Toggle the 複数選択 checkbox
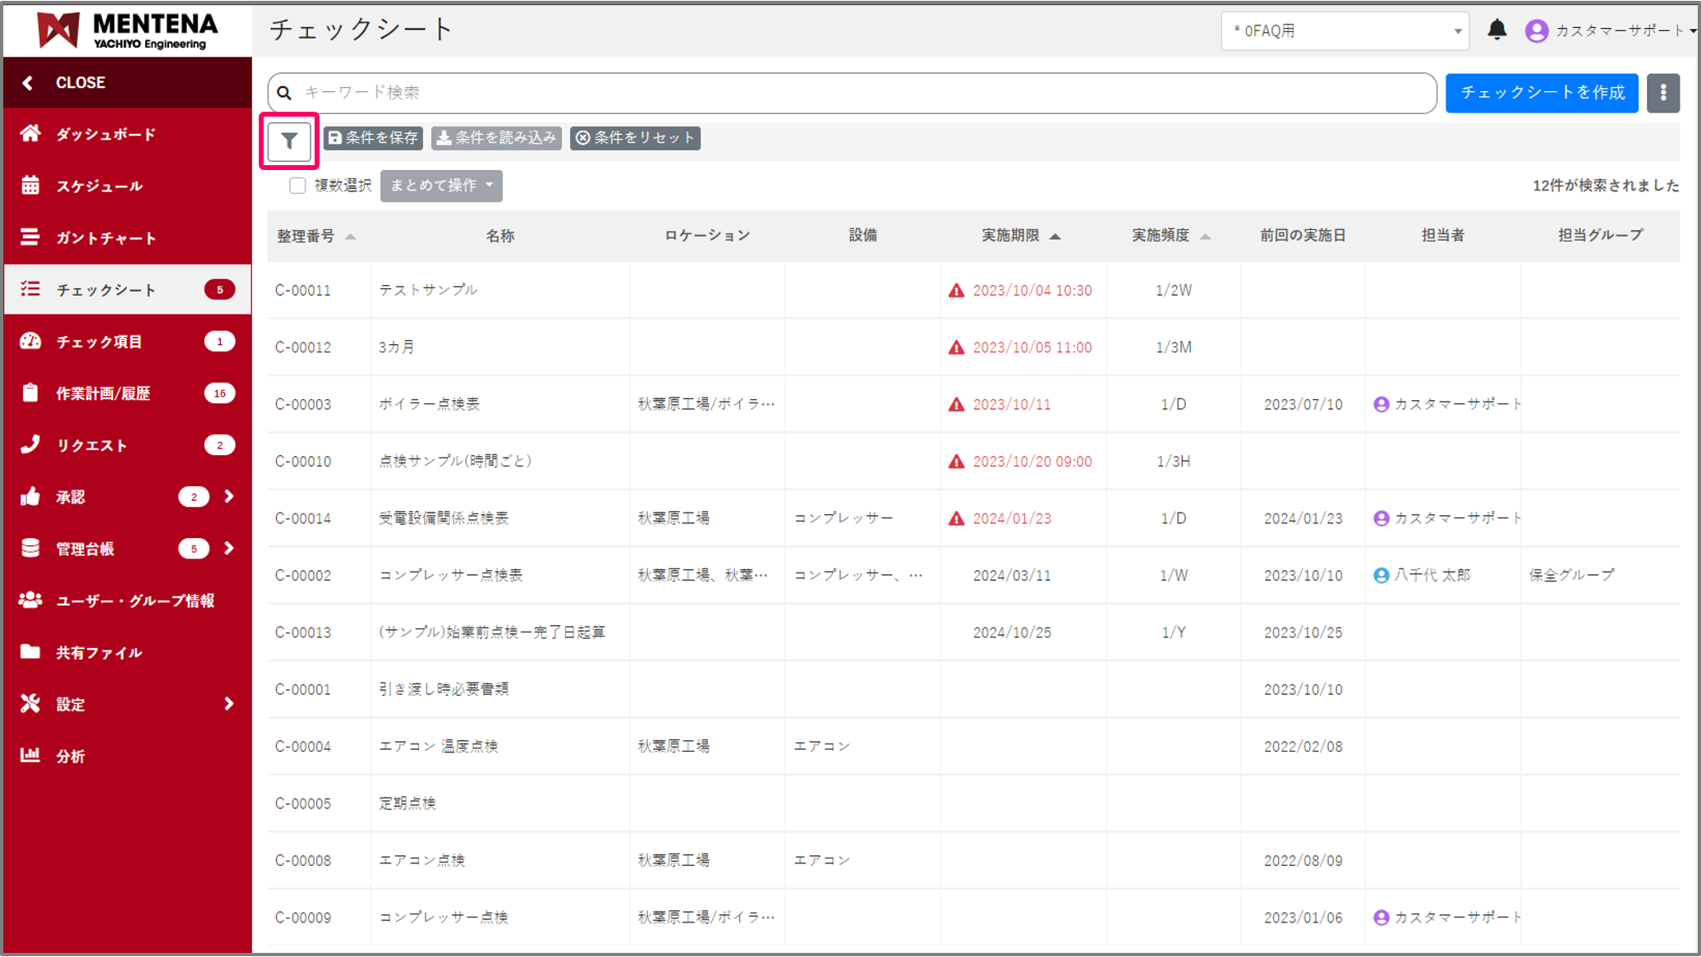Screen dimensions: 1701x957 (x=297, y=186)
